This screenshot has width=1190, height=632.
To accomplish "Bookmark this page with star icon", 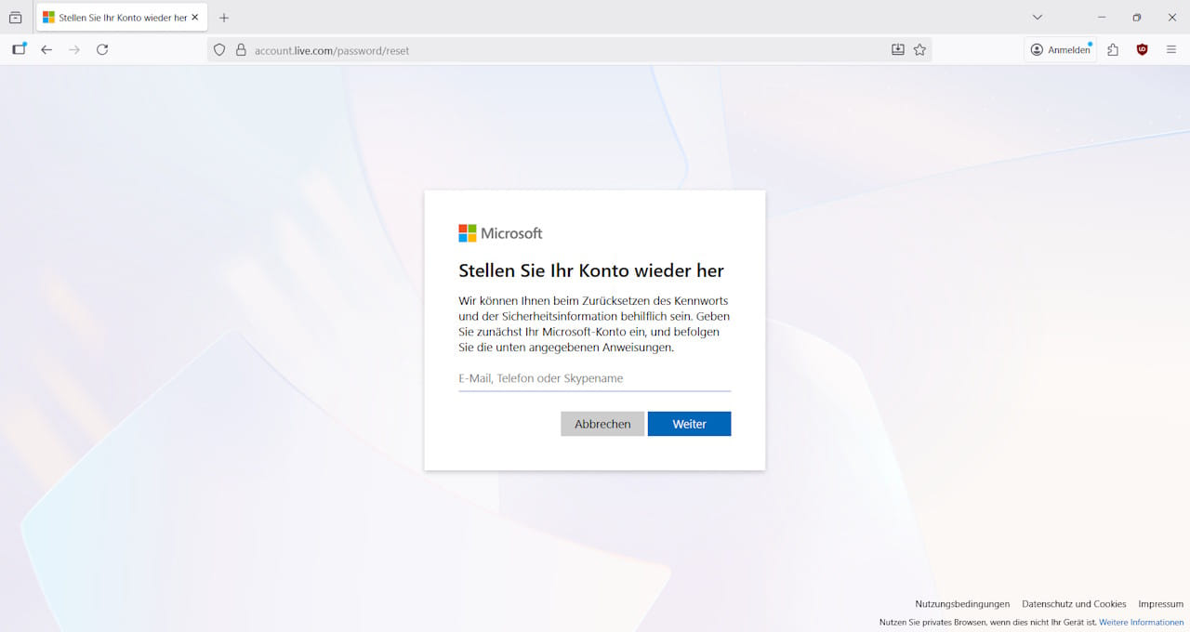I will [919, 50].
